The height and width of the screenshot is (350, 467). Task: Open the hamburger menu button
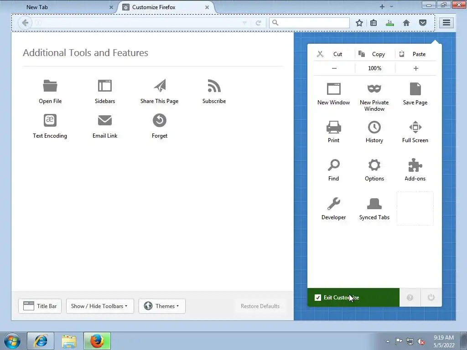[446, 23]
